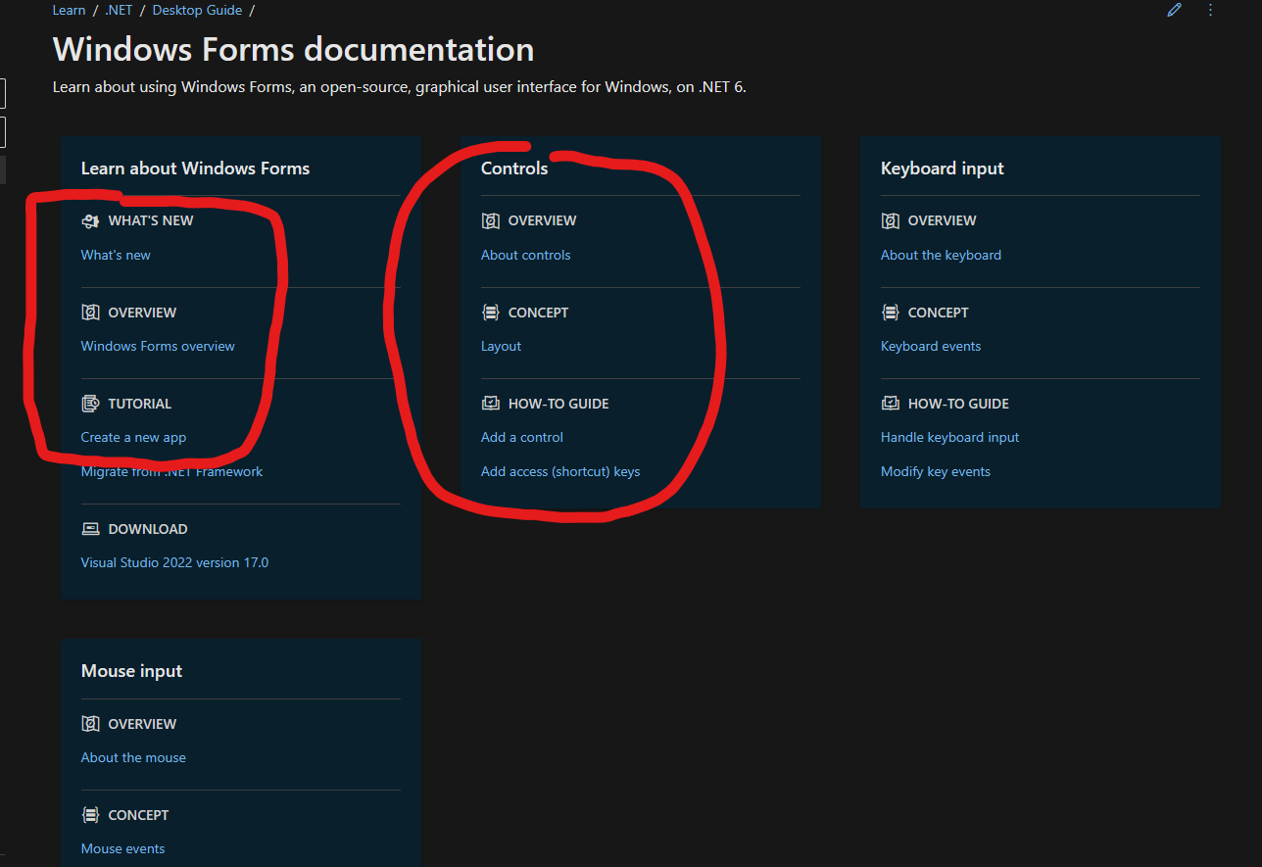Screen dimensions: 1262x867
Task: Open the Mouse events link
Action: click(x=122, y=849)
